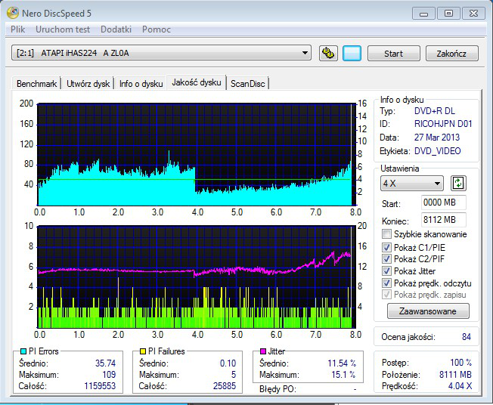Toggle Pokaż Jitter checkbox
The image size is (493, 405).
tap(386, 271)
